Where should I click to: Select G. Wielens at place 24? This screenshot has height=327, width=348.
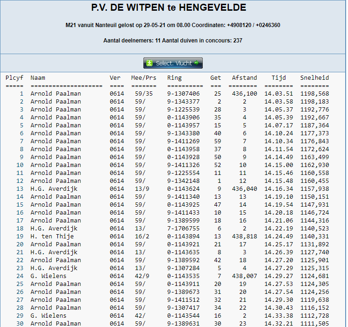[49, 276]
